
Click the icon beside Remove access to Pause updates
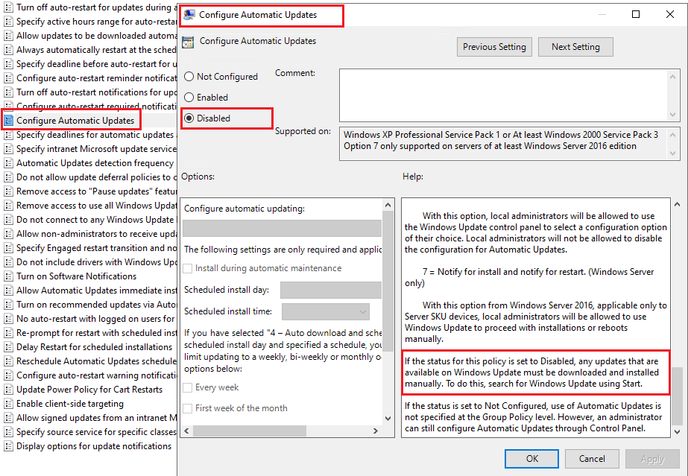click(x=8, y=191)
